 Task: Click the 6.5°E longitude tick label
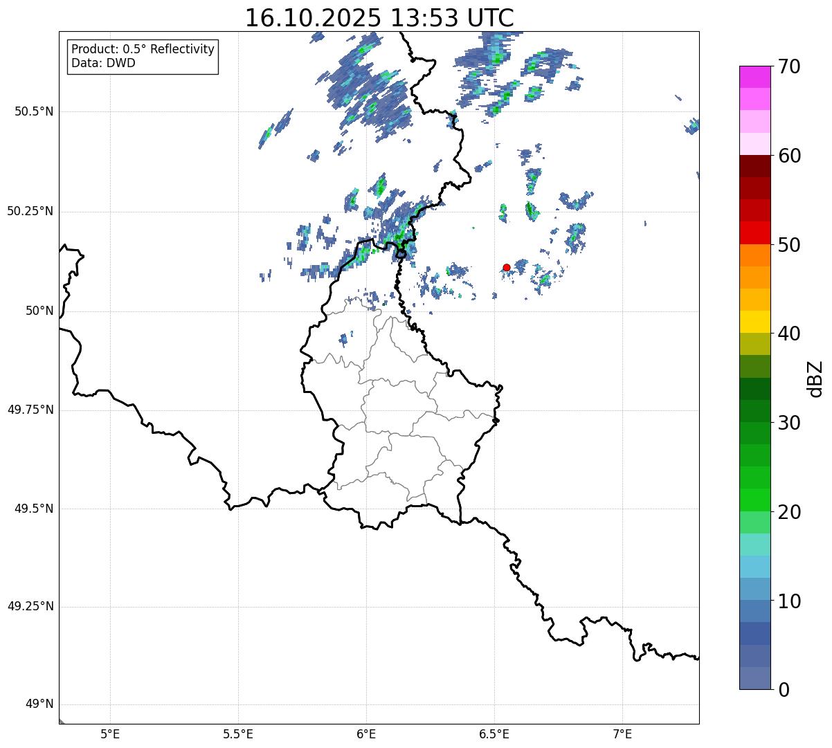[x=494, y=733]
